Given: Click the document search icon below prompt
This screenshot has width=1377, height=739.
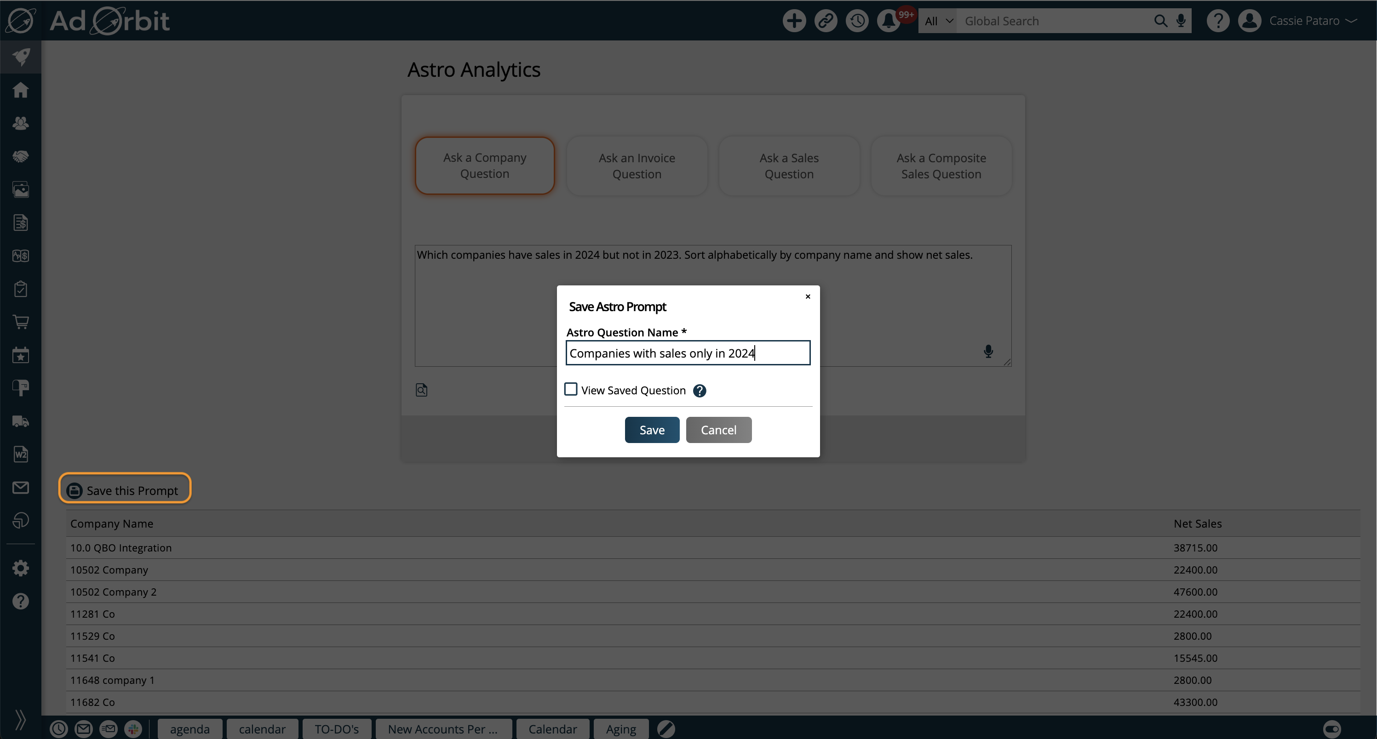Looking at the screenshot, I should click(421, 390).
